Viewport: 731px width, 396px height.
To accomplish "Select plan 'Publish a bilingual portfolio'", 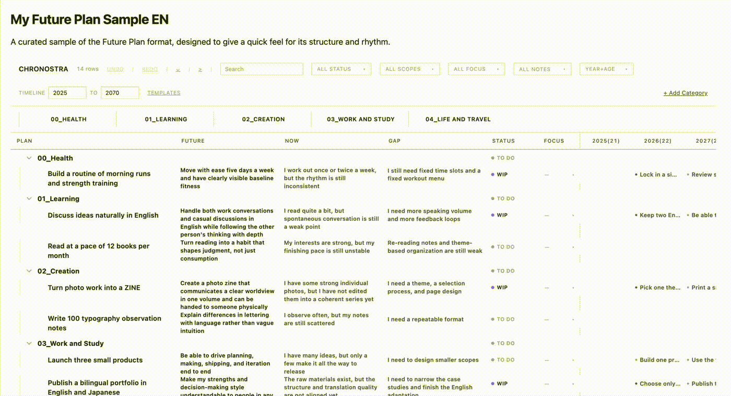I will (97, 388).
